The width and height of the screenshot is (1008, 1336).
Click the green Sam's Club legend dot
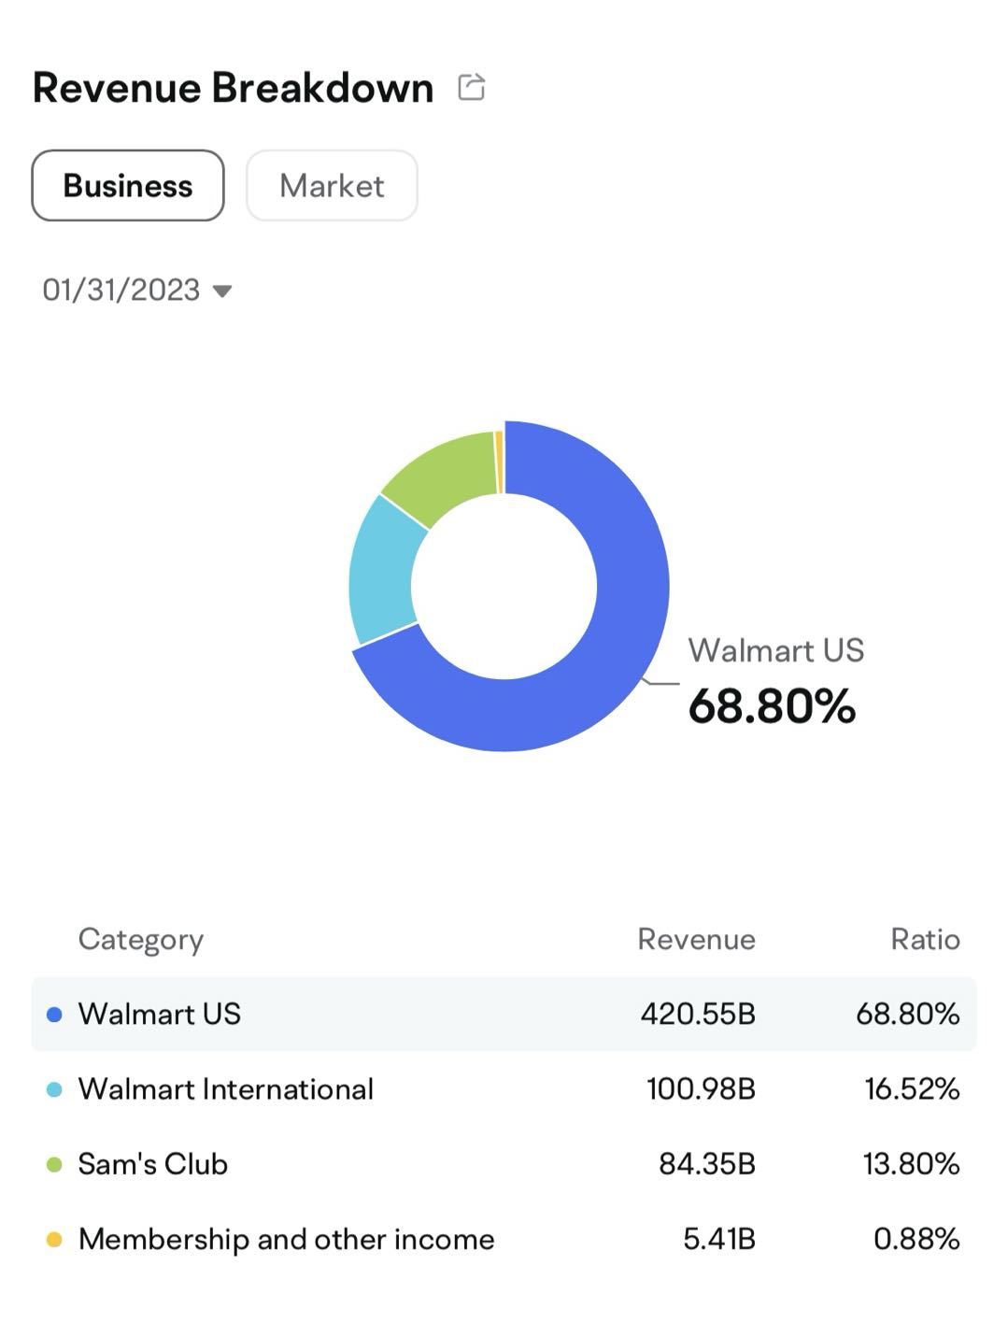click(x=54, y=1165)
